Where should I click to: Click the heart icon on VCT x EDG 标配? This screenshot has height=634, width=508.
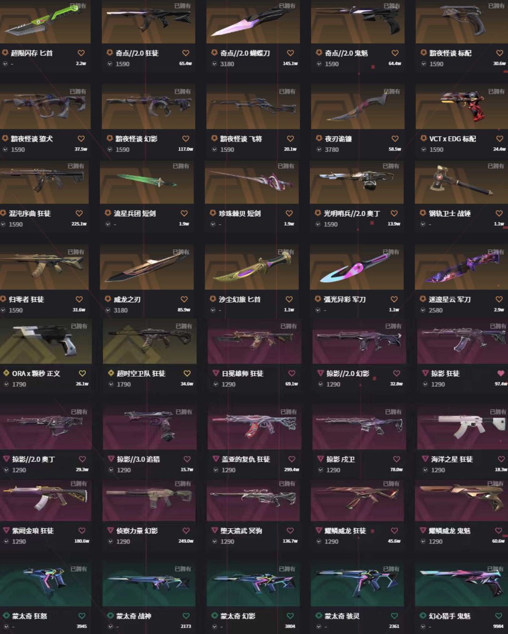tap(500, 139)
